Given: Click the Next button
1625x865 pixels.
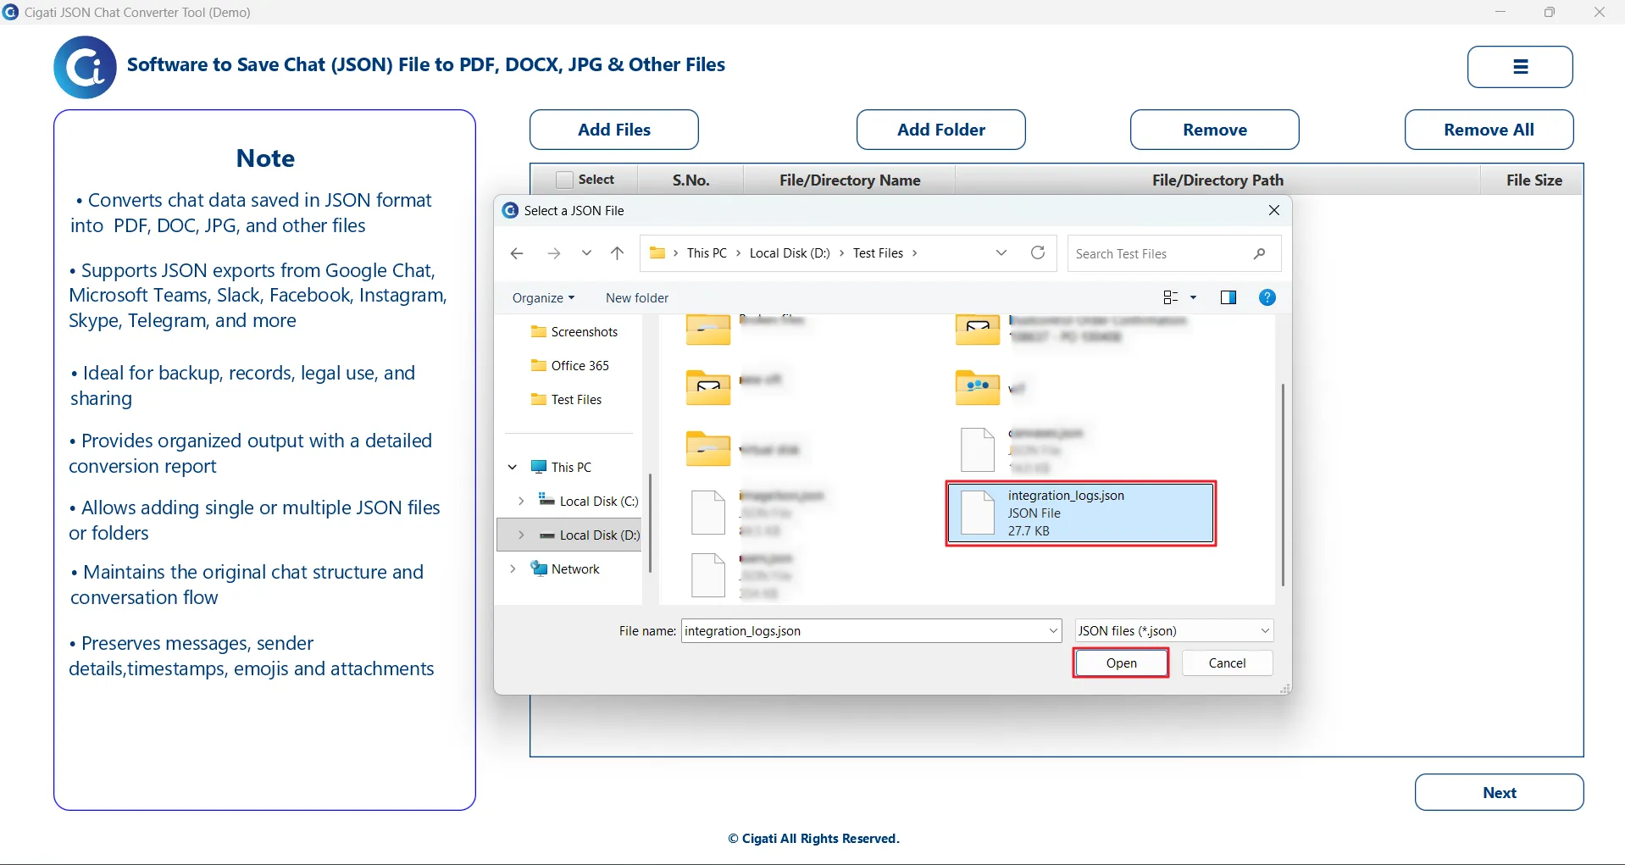Looking at the screenshot, I should [1499, 793].
